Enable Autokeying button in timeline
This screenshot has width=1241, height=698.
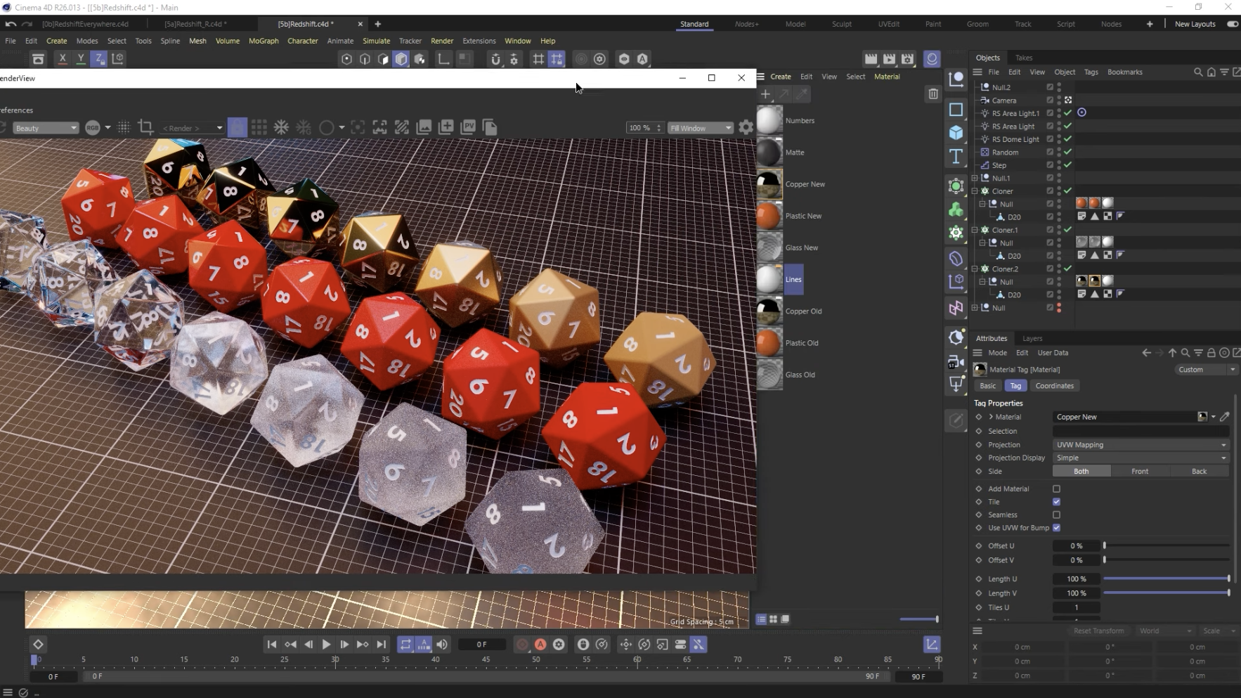[540, 644]
